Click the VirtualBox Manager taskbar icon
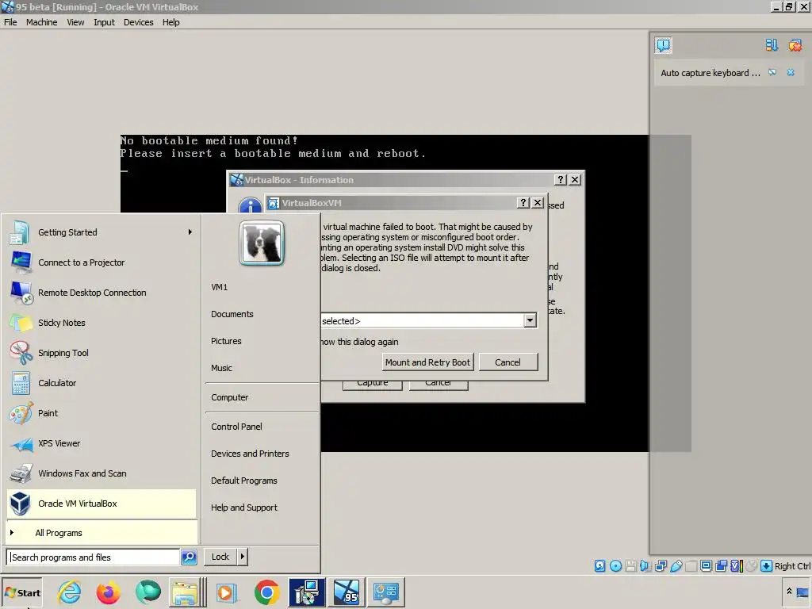Image resolution: width=812 pixels, height=609 pixels. (307, 592)
